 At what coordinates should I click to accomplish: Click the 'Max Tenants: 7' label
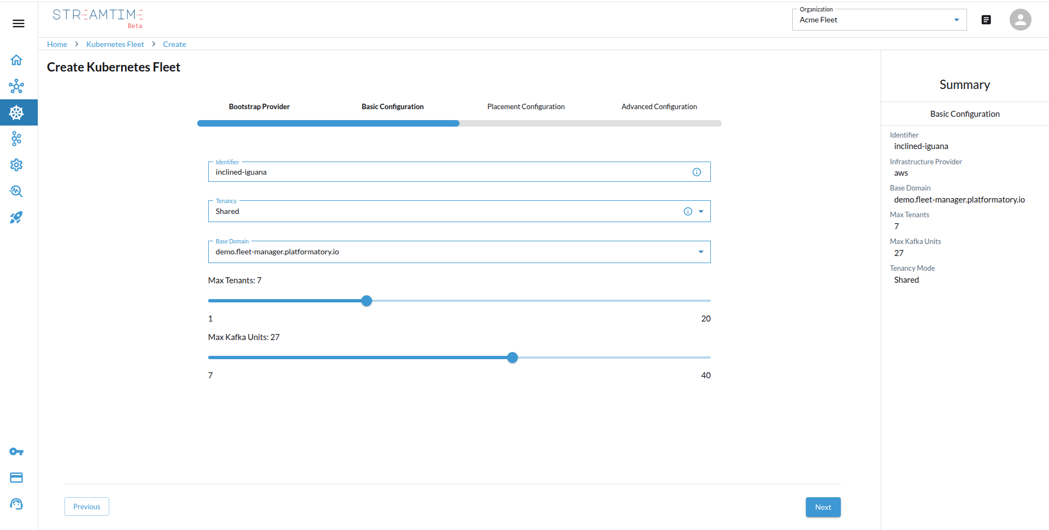(234, 281)
